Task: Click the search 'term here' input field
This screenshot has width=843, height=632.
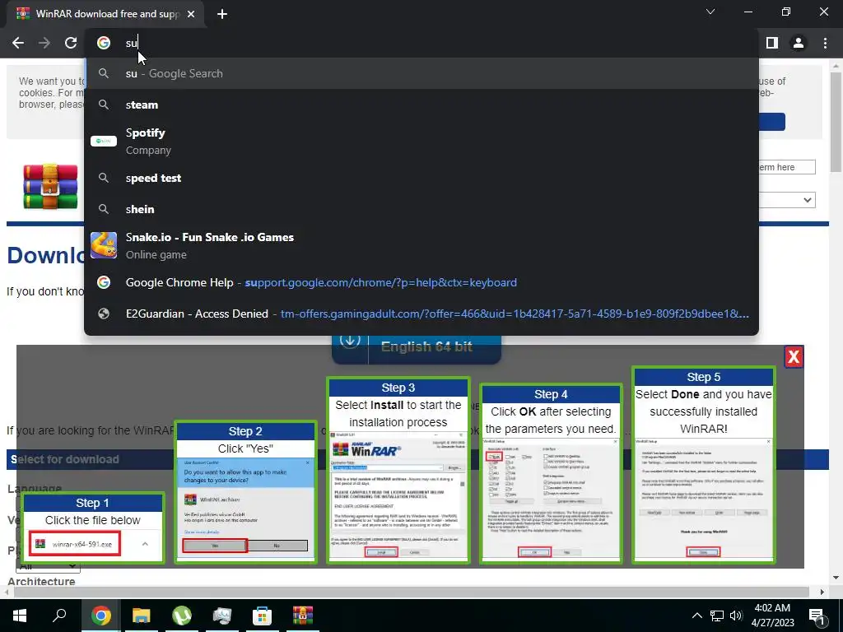Action: coord(786,167)
